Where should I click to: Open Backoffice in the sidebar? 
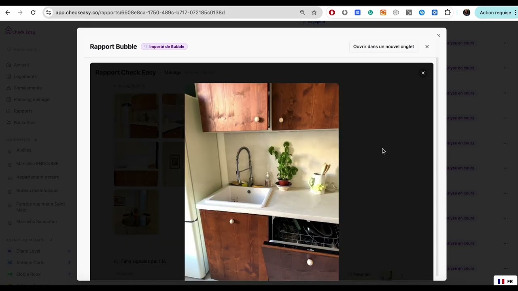click(25, 122)
